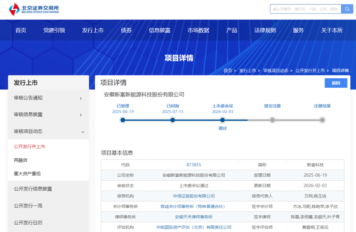Viewport: 356px width, 232px height.
Task: Go to 市场数据 in top navigation
Action: coord(198,30)
